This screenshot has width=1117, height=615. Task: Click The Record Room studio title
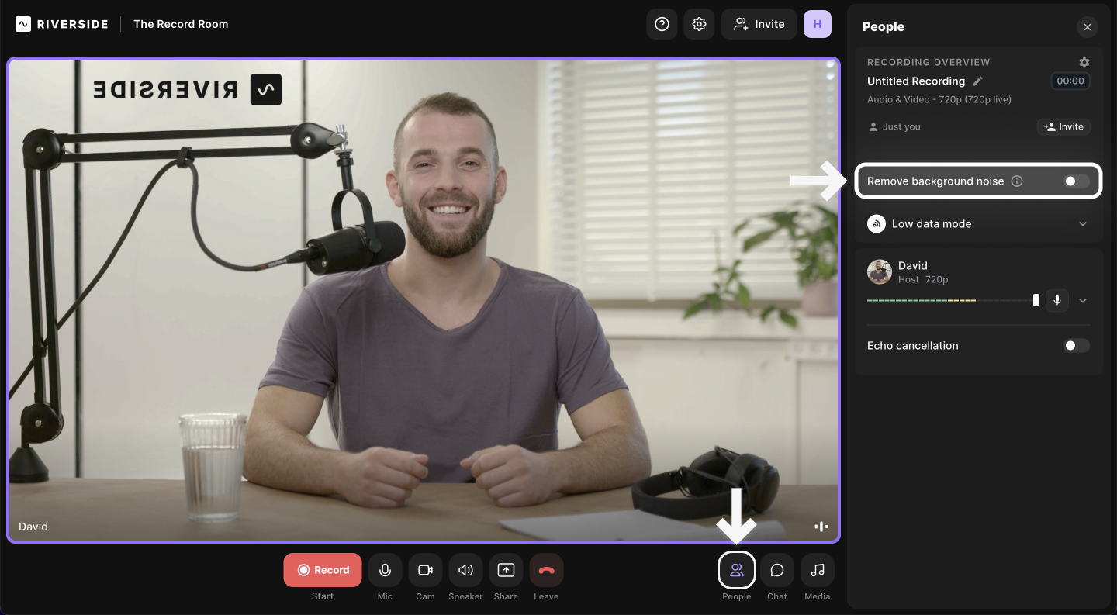[181, 24]
